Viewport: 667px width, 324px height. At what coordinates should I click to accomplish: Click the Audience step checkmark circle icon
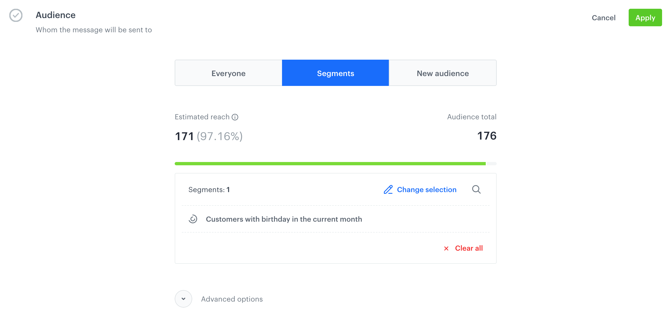click(16, 15)
